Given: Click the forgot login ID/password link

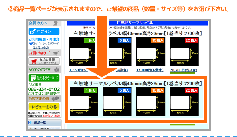Looking at the screenshot, I should (x=46, y=45).
